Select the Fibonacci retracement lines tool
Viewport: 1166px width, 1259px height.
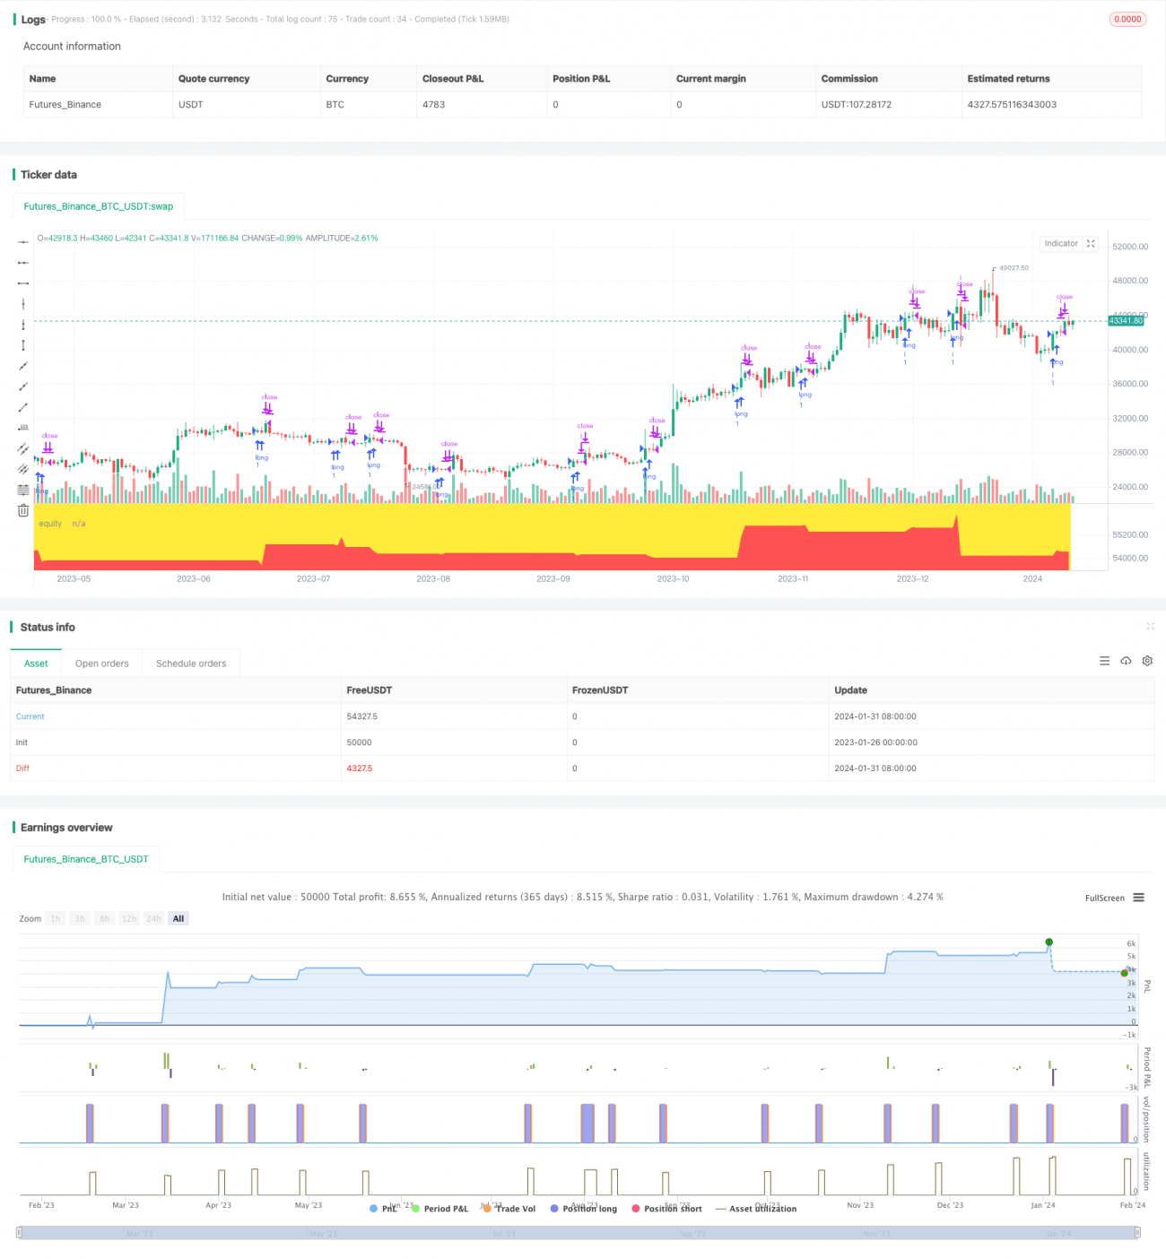click(x=23, y=490)
